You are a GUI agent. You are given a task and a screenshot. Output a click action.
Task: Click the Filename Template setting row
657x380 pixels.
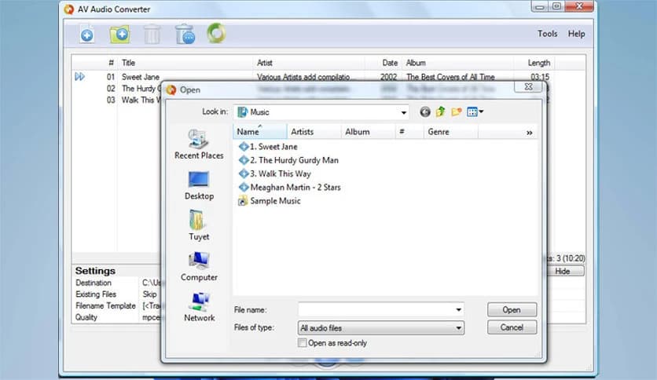click(x=118, y=306)
